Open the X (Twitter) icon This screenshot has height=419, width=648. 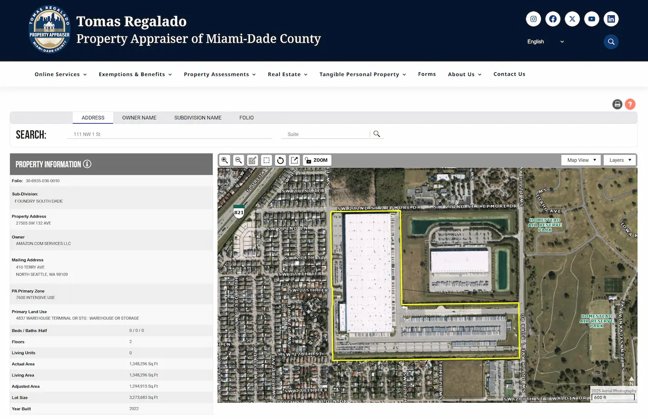(573, 19)
